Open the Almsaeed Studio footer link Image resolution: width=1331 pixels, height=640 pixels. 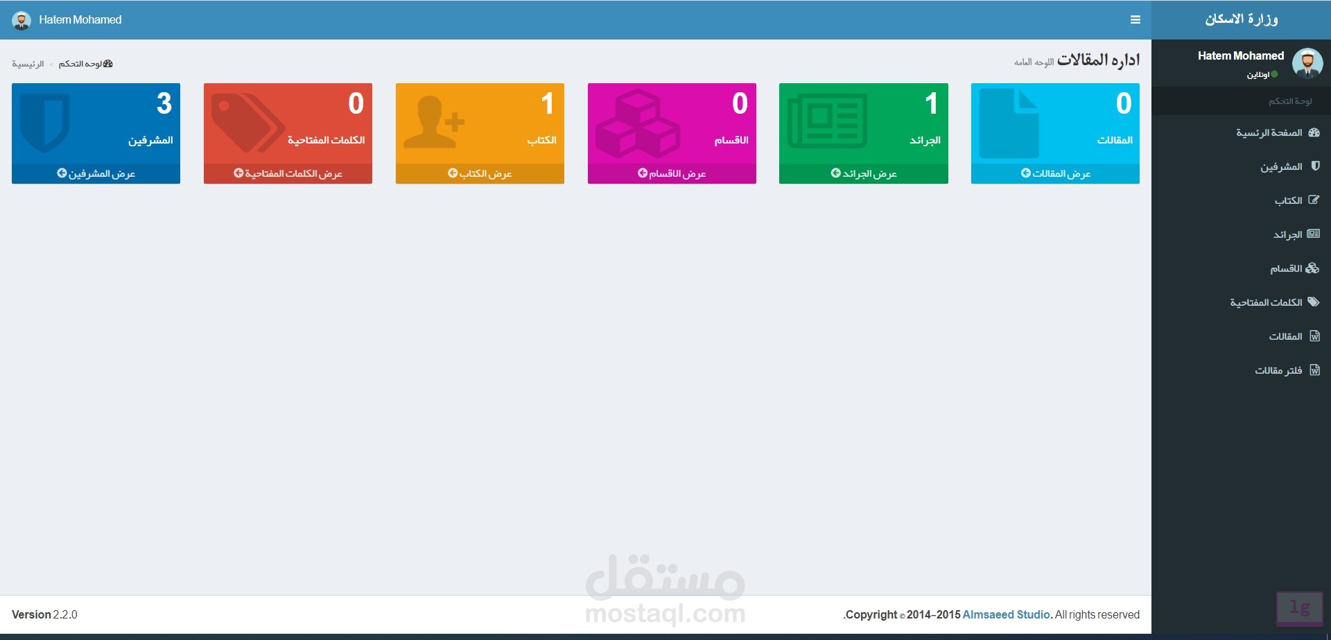pyautogui.click(x=1007, y=614)
